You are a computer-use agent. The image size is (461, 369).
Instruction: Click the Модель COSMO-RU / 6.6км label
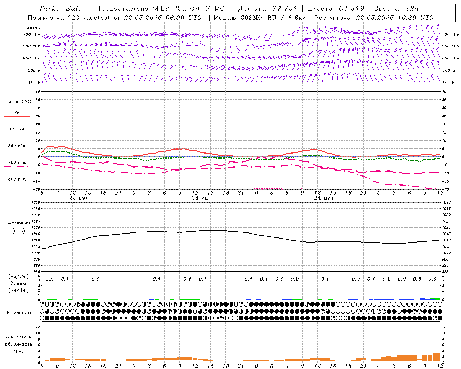(x=259, y=18)
